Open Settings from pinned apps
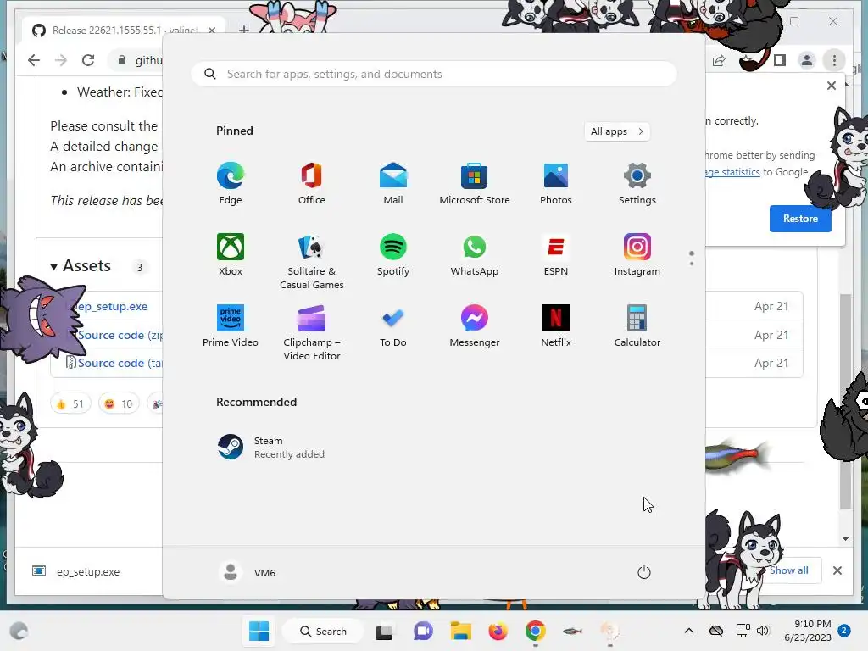 tap(637, 184)
